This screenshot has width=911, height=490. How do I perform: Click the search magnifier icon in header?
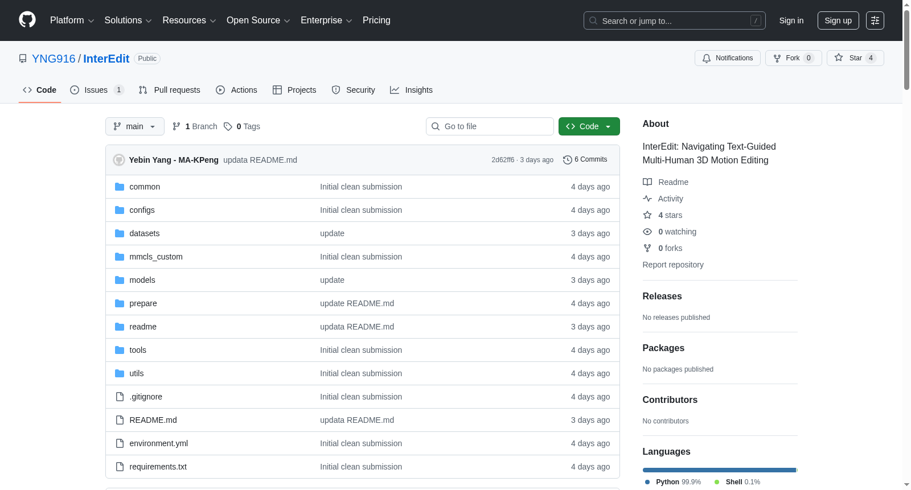[x=593, y=20]
